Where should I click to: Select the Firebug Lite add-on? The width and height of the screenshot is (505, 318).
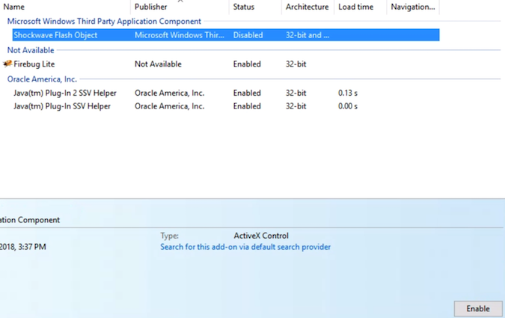pyautogui.click(x=34, y=64)
